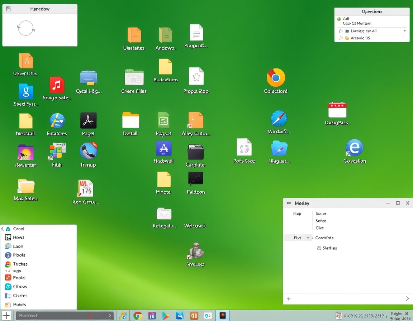Open the Propet Stop star document
Image resolution: width=413 pixels, height=321 pixels.
pos(196,76)
